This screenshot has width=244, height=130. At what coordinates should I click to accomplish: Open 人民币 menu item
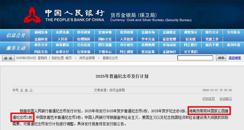63,39
